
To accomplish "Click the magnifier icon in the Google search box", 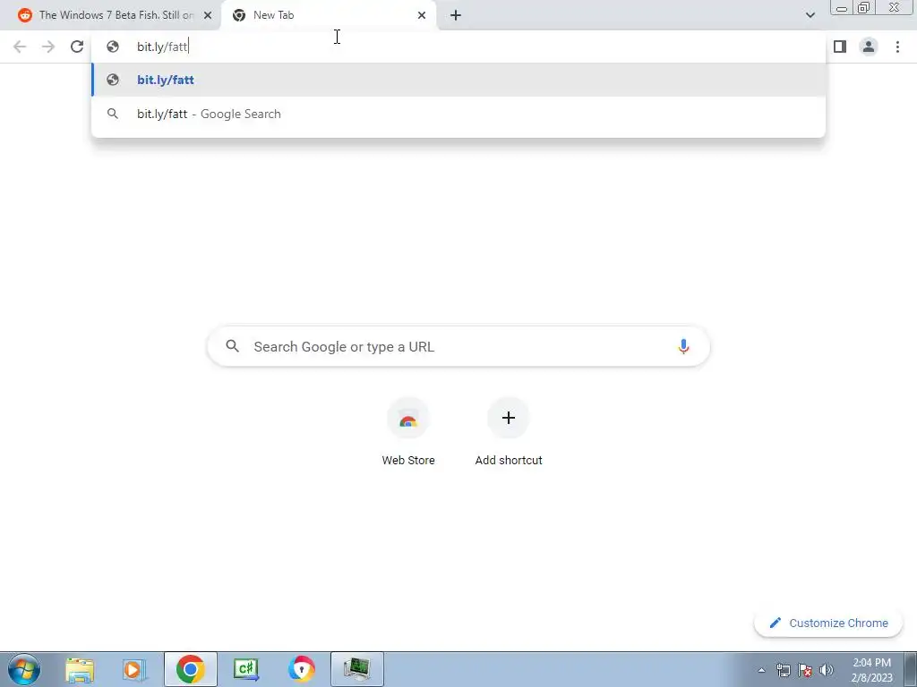I will [232, 346].
